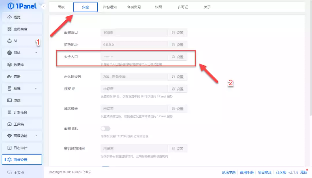Click 设置 beside 安全入口
Image resolution: width=312 pixels, height=178 pixels.
click(178, 57)
